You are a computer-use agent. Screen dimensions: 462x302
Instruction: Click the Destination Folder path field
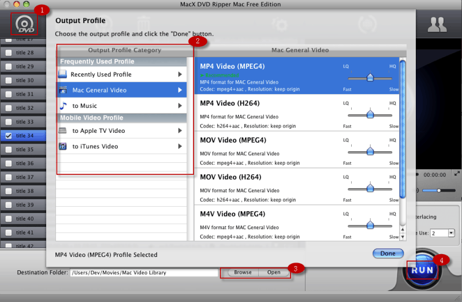[144, 273]
